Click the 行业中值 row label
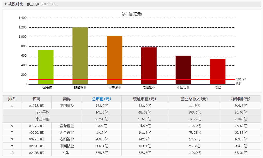 click(42, 119)
